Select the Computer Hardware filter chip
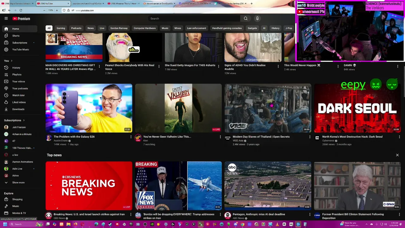 (x=145, y=28)
